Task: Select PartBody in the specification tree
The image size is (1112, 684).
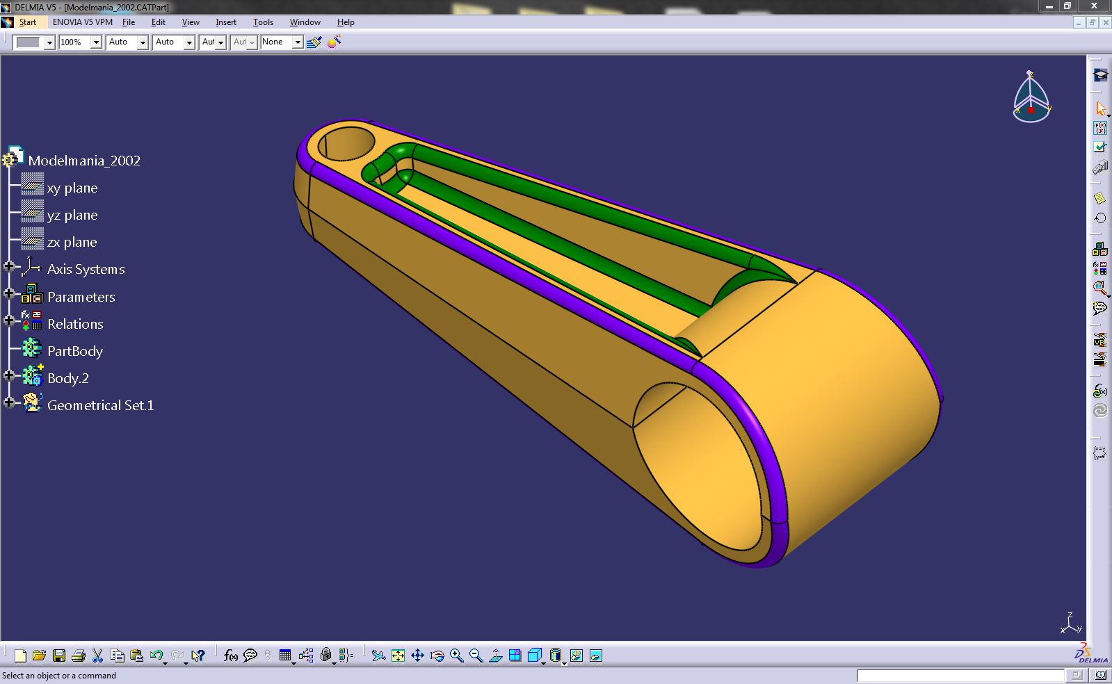Action: point(75,351)
